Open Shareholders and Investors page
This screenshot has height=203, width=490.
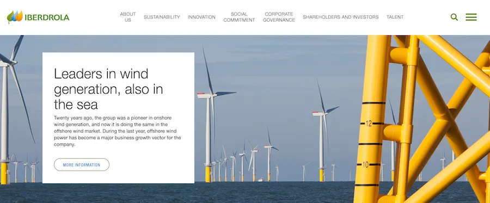click(x=341, y=17)
